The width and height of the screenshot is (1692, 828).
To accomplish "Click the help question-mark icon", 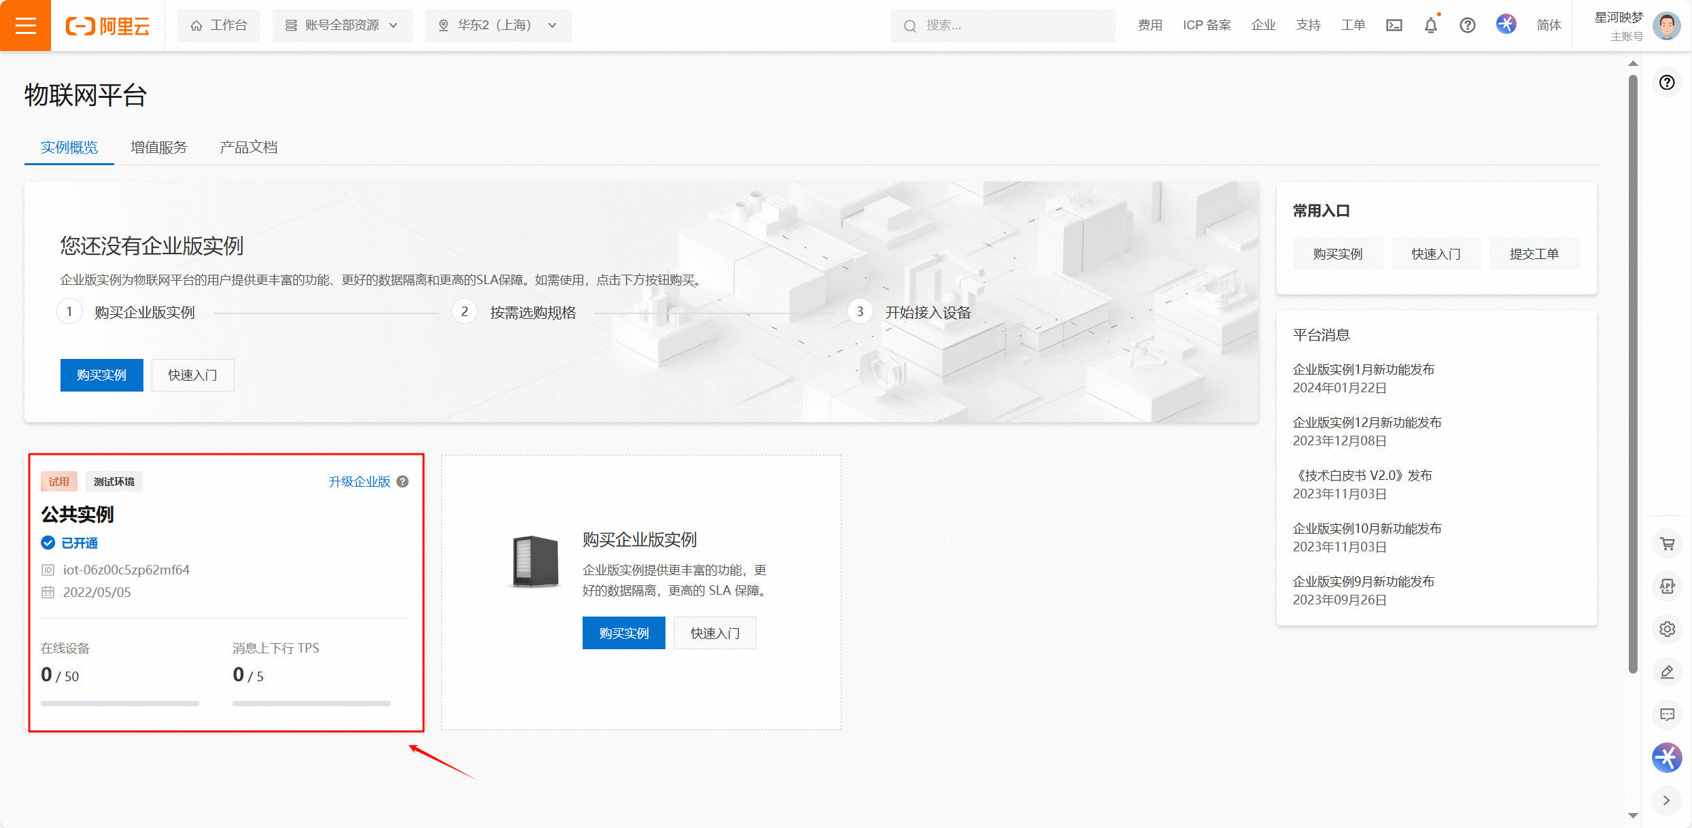I will 1468,25.
